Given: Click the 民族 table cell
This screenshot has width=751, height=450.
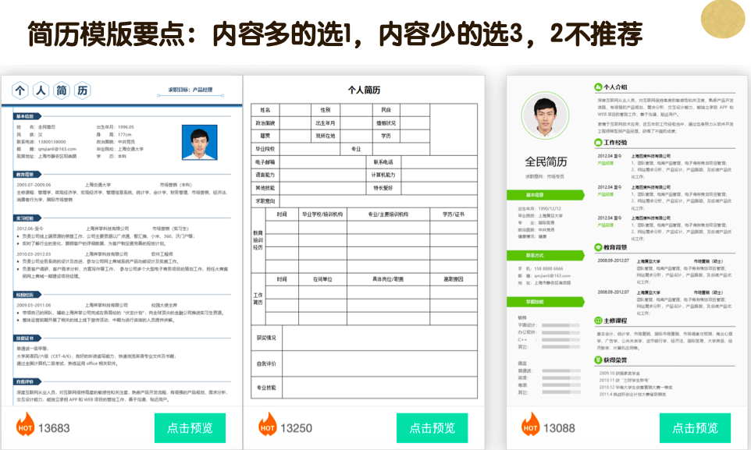Looking at the screenshot, I should pos(386,110).
